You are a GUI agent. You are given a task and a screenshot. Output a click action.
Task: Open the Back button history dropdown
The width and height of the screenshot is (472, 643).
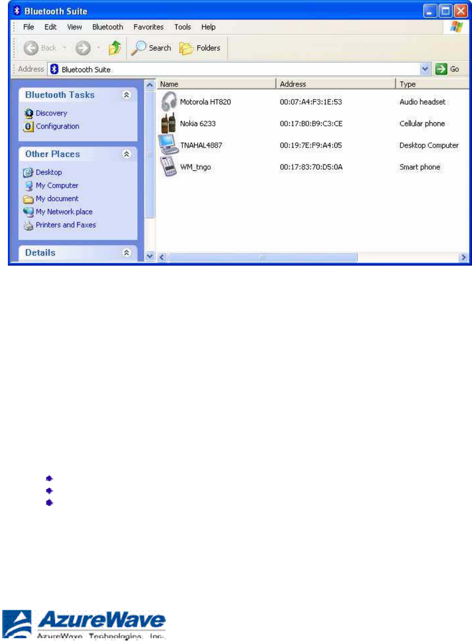tap(65, 48)
